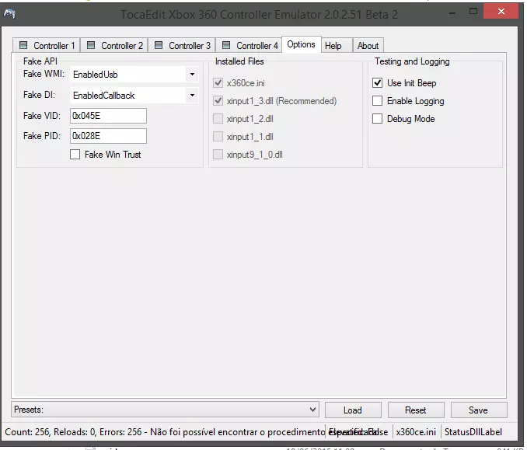Click the EnabledUsb value in Fake WMI

(x=96, y=75)
